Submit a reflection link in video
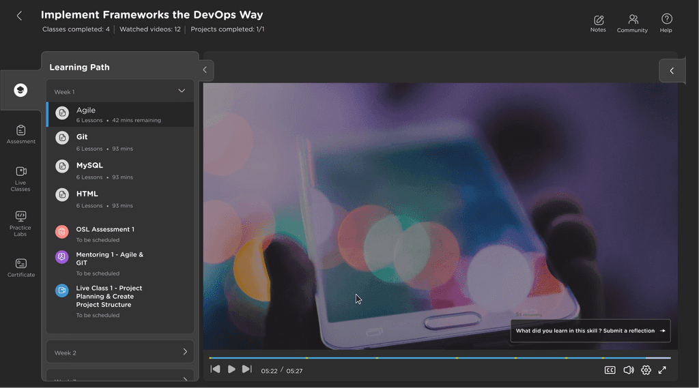 (x=590, y=331)
